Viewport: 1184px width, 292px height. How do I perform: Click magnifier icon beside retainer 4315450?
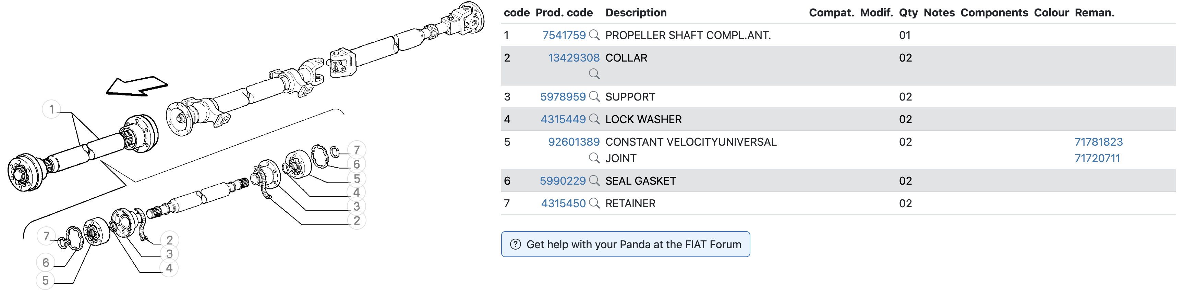pyautogui.click(x=594, y=203)
